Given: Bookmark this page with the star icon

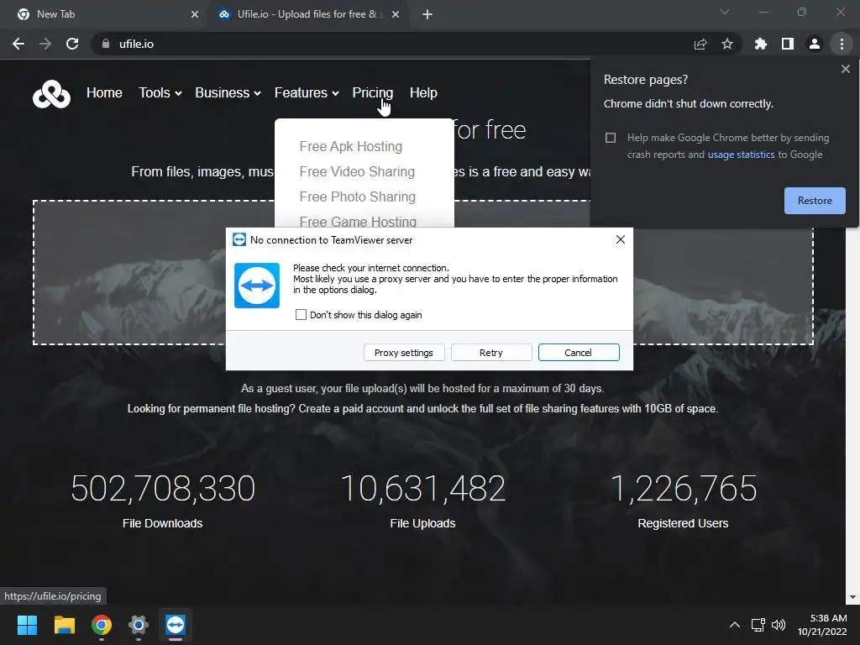Looking at the screenshot, I should pos(727,44).
